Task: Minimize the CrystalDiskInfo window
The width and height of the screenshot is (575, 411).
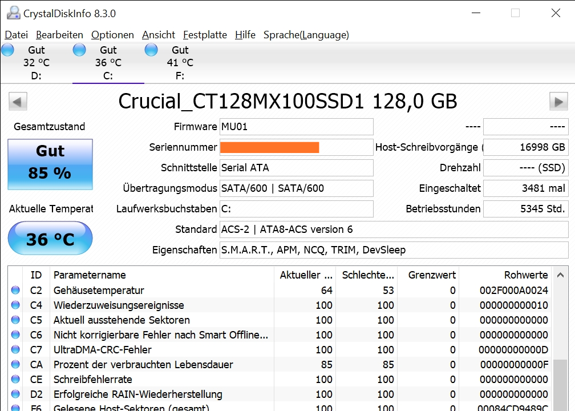Action: point(476,13)
